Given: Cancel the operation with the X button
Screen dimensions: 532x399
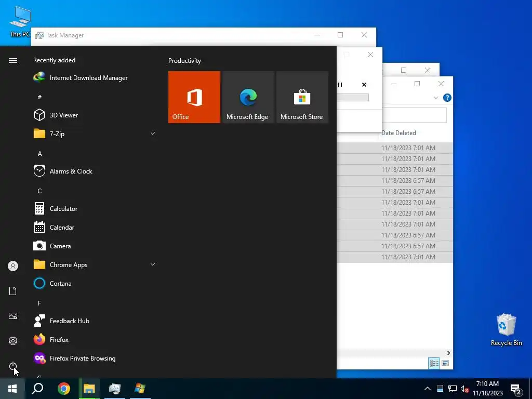Looking at the screenshot, I should coord(364,85).
